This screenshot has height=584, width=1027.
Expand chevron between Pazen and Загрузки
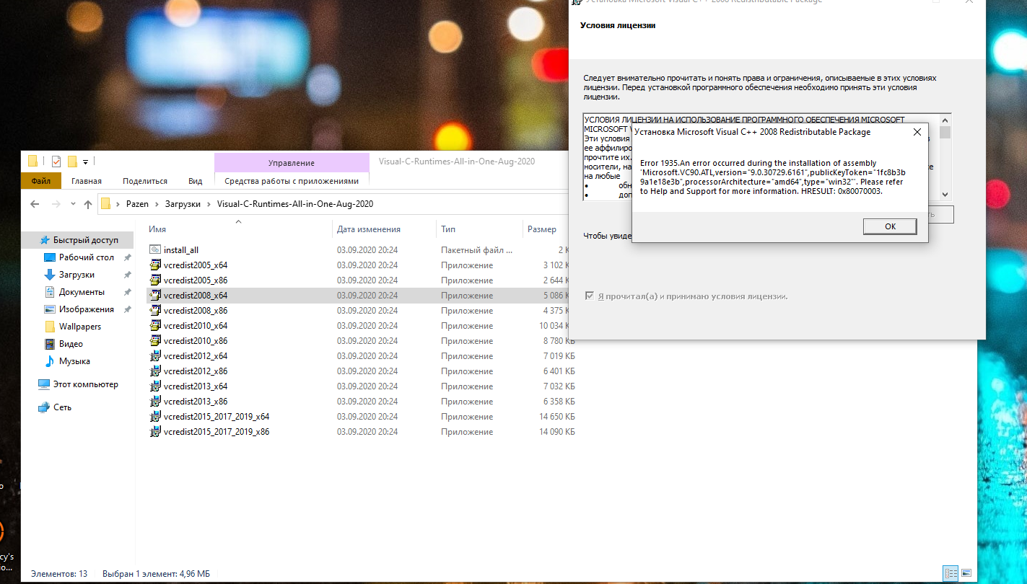pos(155,204)
